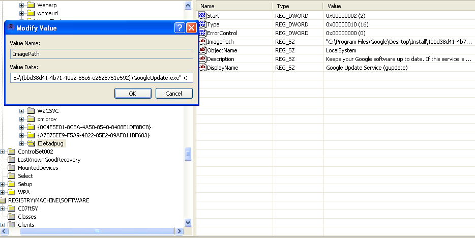Screen dimensions: 475x238
Task: Expand the WPA key node
Action: (x=3, y=192)
